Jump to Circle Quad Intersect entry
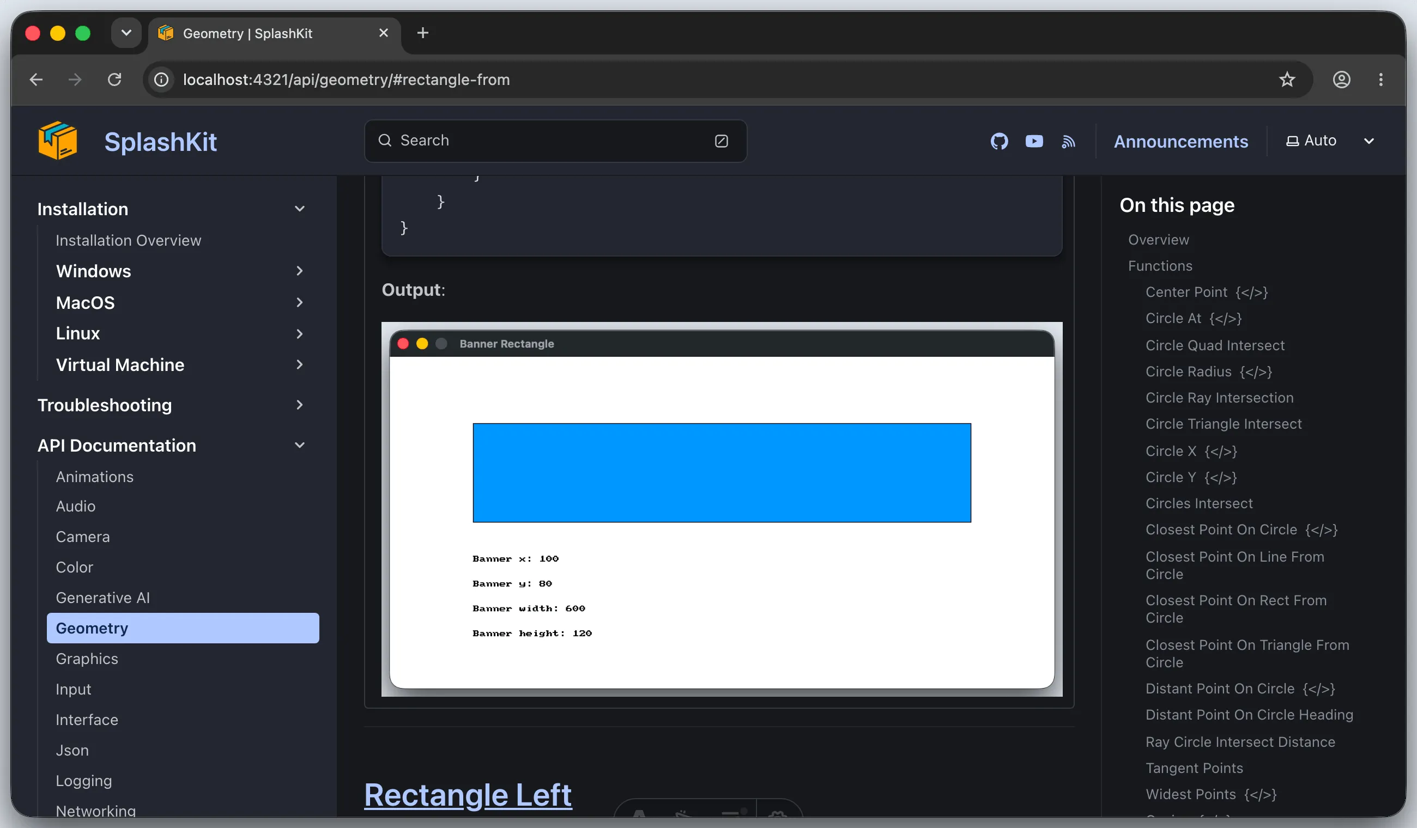 [1215, 345]
